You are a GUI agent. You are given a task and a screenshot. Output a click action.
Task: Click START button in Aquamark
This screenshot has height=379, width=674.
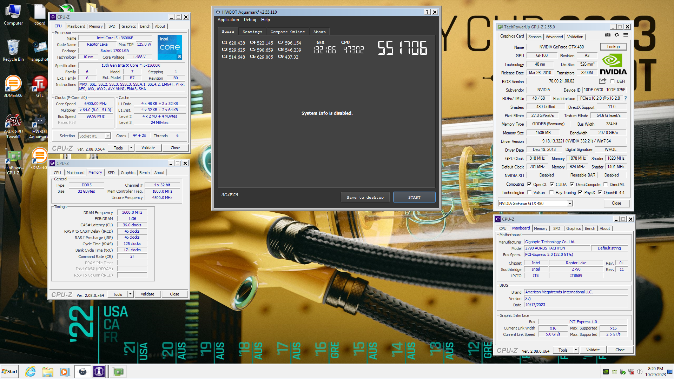[414, 197]
